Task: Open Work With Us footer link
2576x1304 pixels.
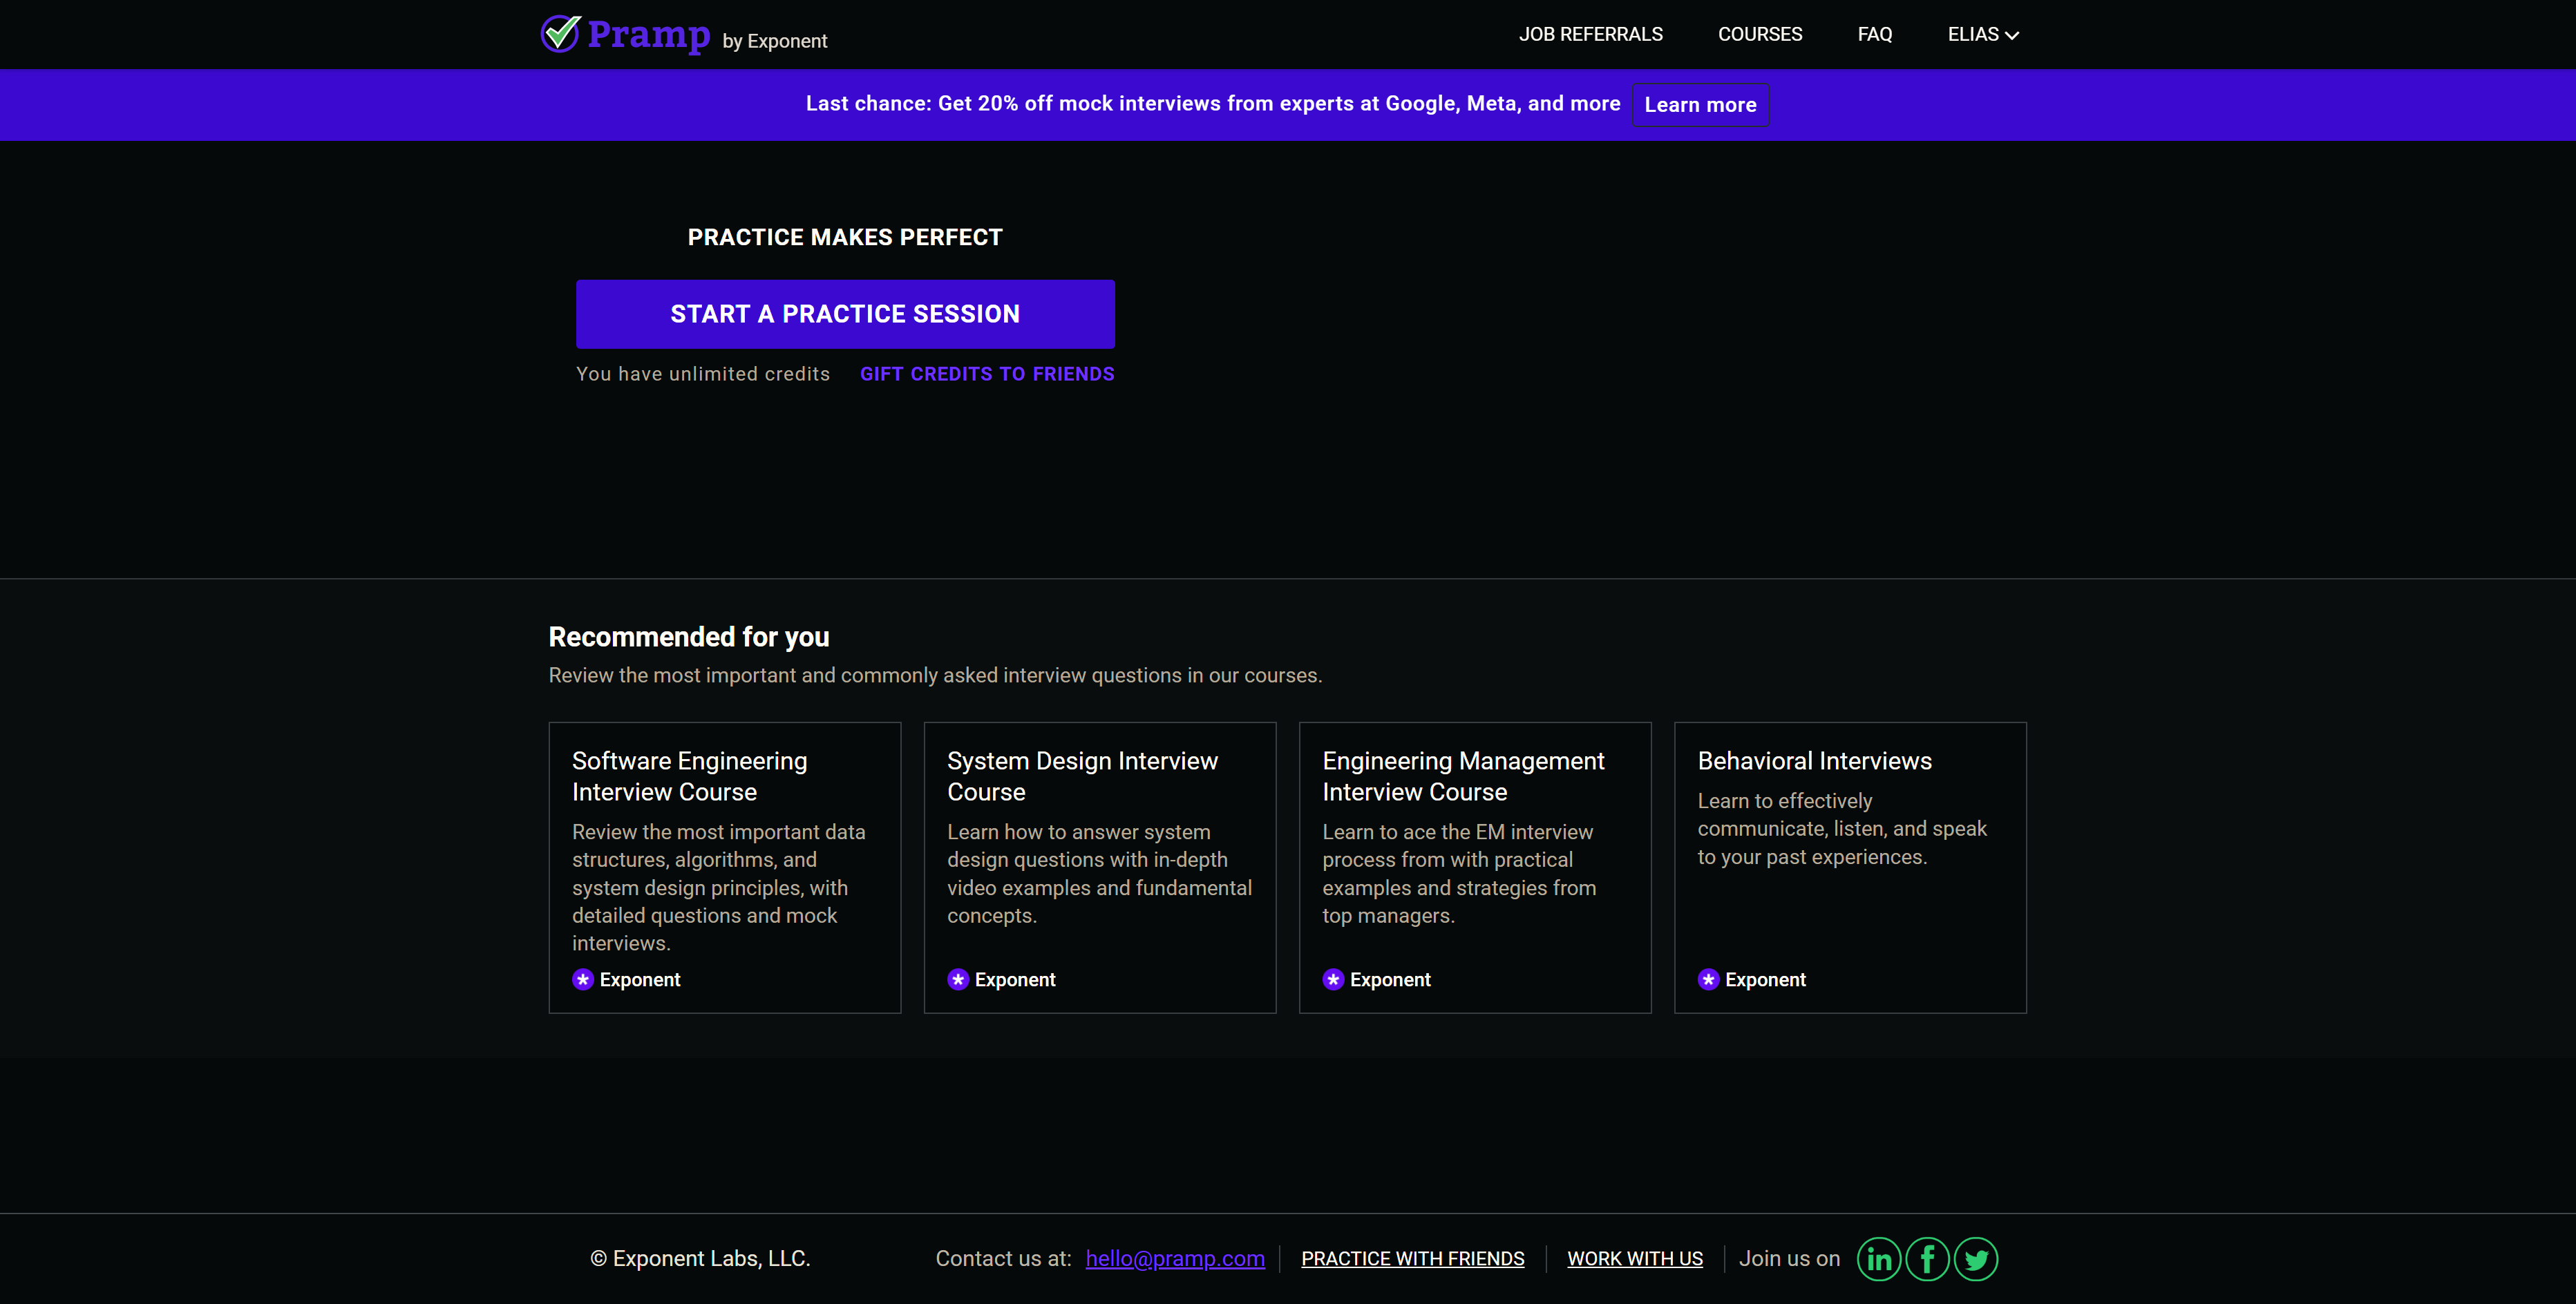Action: pyautogui.click(x=1635, y=1259)
